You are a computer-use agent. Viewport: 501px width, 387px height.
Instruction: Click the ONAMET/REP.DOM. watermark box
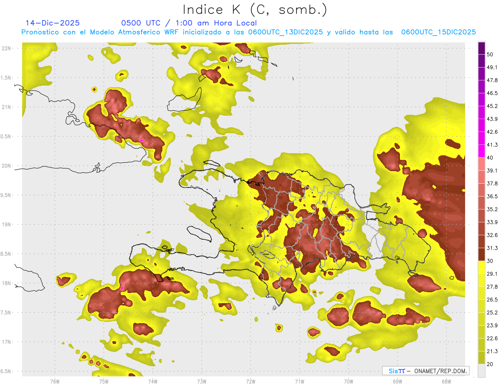click(x=425, y=371)
